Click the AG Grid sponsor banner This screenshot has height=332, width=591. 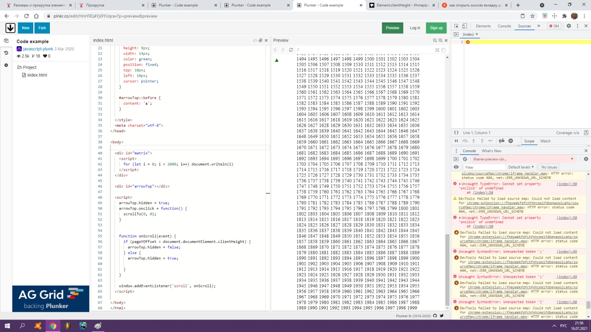tap(51, 299)
